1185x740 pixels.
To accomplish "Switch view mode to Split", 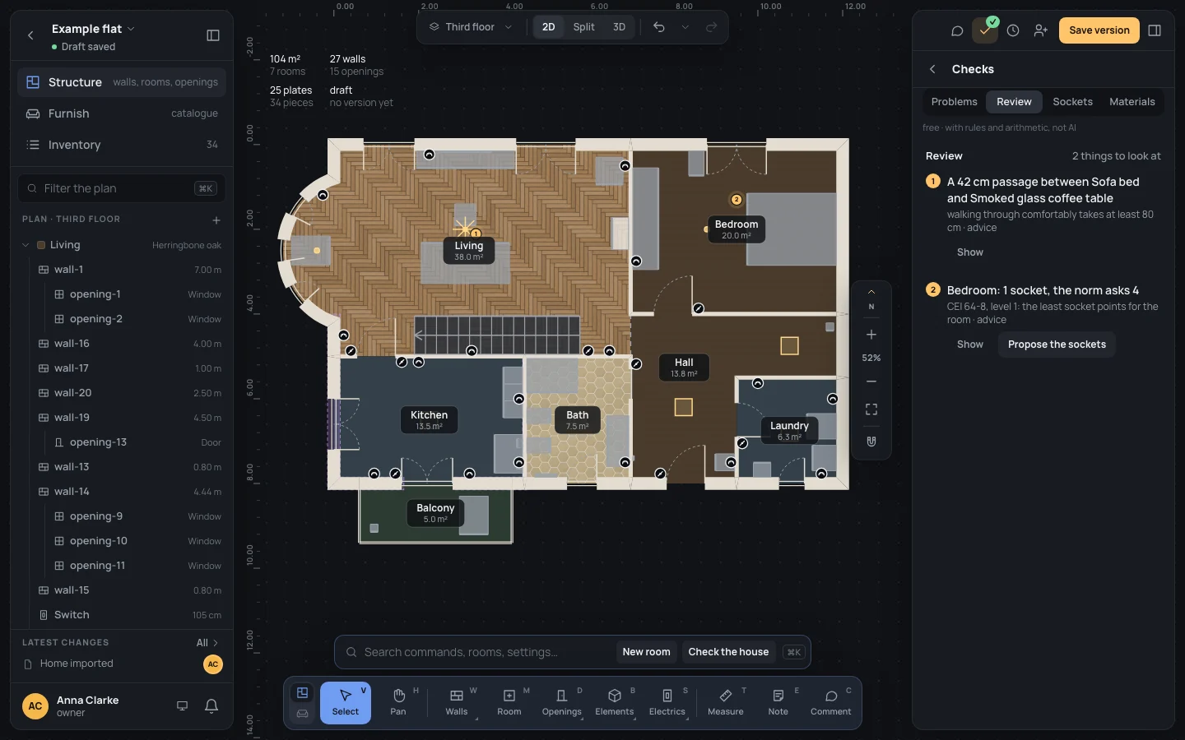I will (x=583, y=27).
